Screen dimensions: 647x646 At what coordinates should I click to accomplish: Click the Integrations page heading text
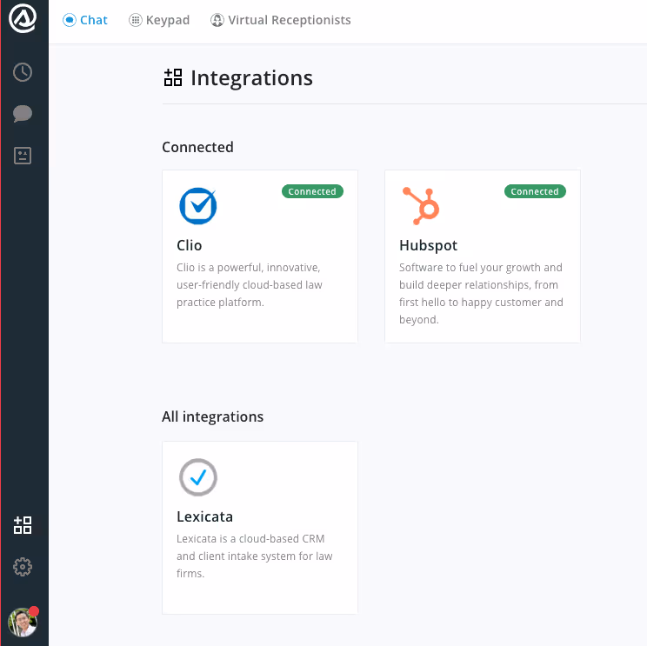coord(251,78)
